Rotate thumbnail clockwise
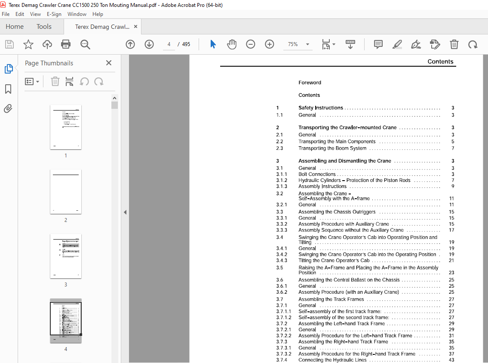Viewport: 488px width, 363px height. point(99,82)
